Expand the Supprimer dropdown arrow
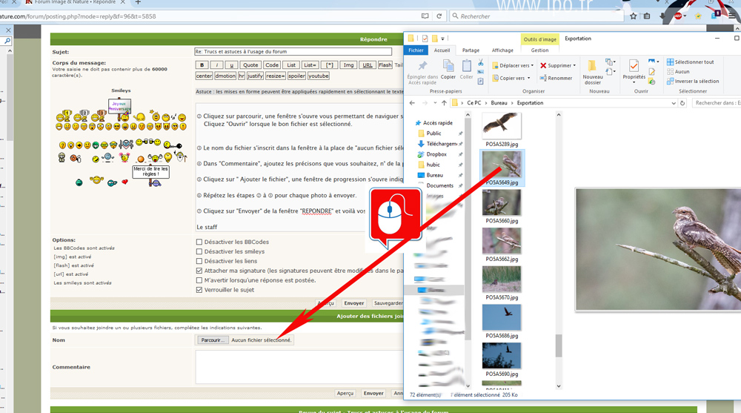 click(575, 65)
